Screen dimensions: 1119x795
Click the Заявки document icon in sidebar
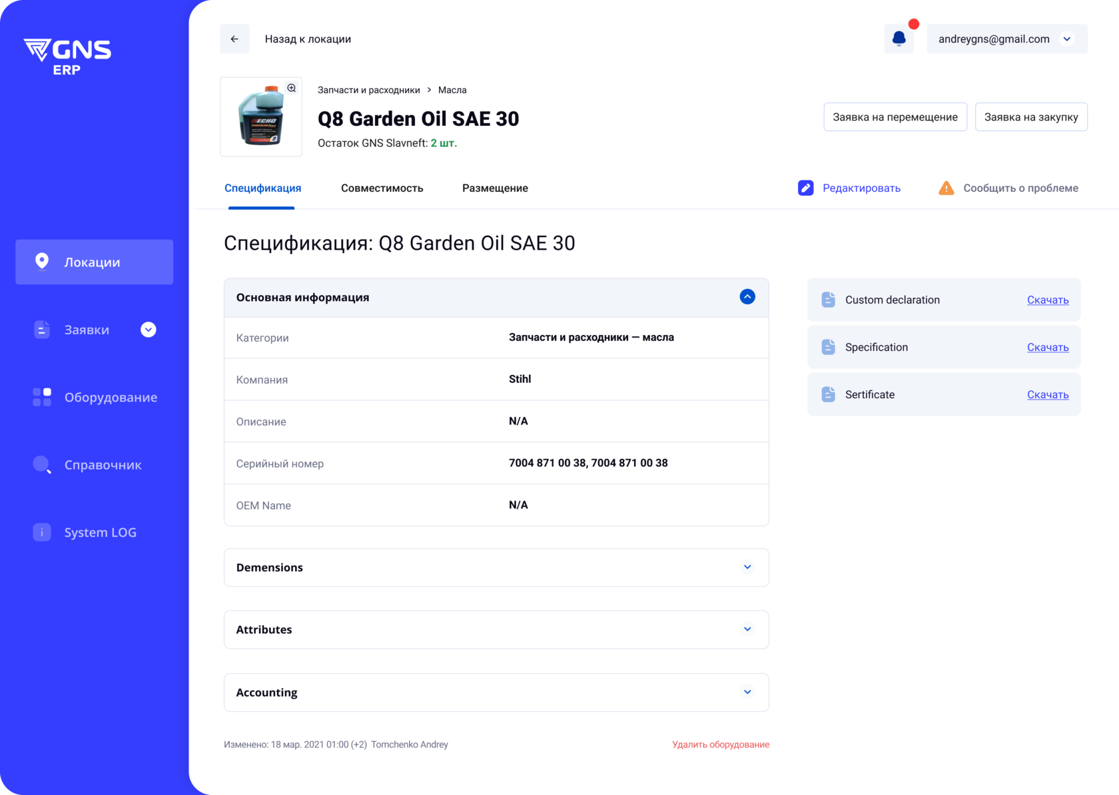point(42,330)
